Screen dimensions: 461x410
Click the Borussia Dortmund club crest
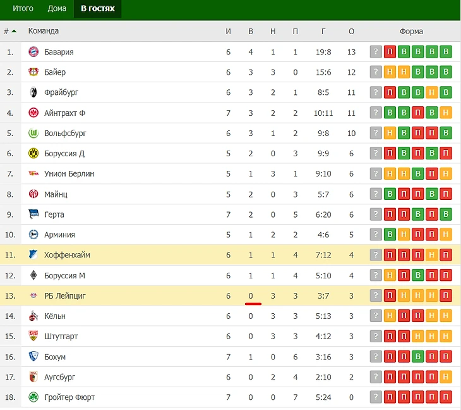click(x=33, y=154)
